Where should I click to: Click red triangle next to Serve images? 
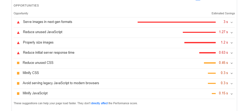[x=18, y=22]
